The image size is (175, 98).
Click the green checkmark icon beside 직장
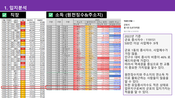[4, 15]
